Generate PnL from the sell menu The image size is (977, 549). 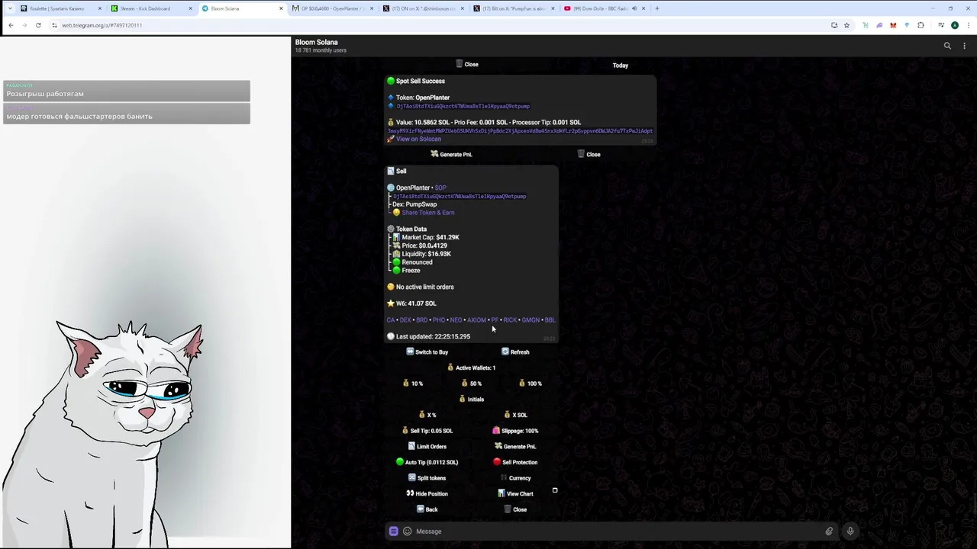(515, 447)
